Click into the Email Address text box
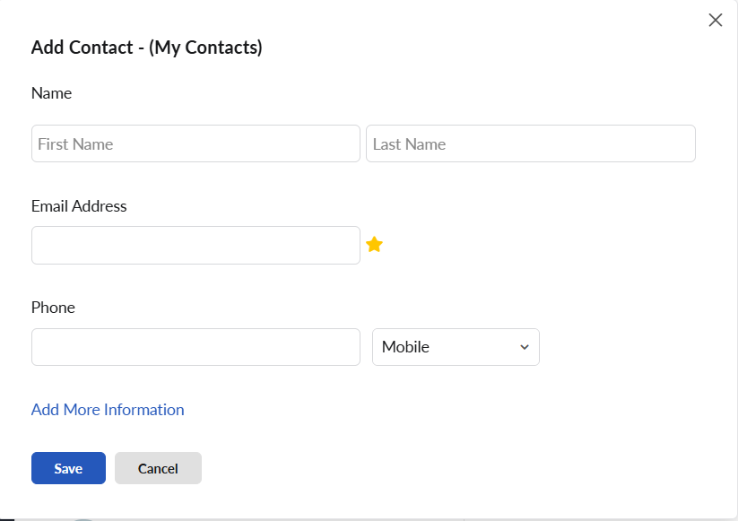 click(195, 245)
